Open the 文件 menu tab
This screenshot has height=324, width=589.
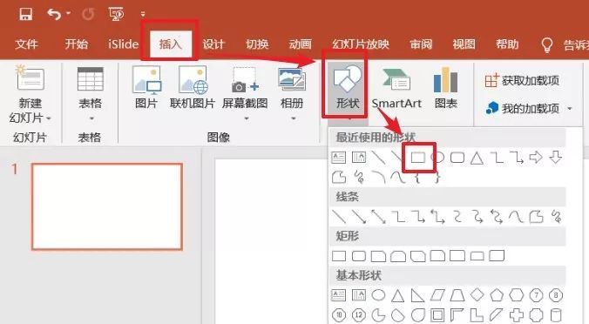27,44
